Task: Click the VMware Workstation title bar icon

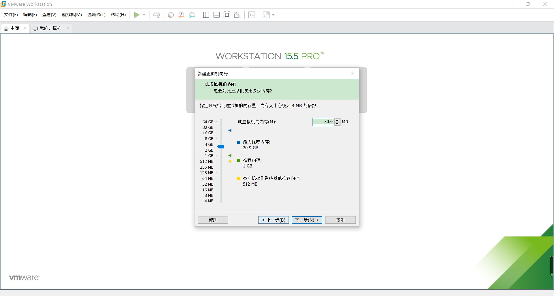Action: click(x=3, y=4)
